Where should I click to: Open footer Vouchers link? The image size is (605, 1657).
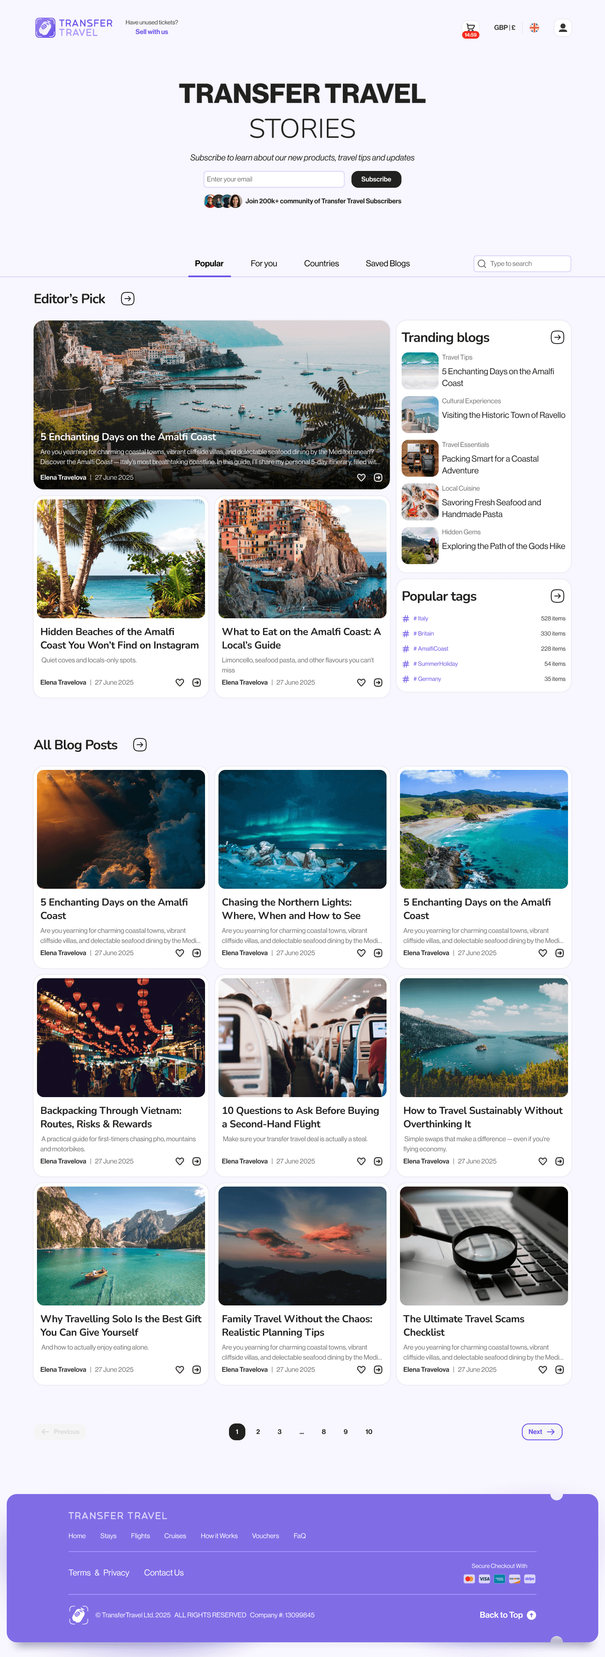pos(265,1536)
